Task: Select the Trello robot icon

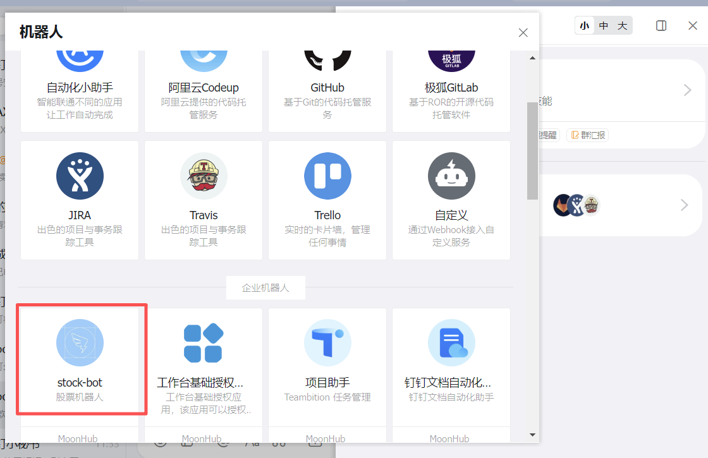Action: [327, 176]
